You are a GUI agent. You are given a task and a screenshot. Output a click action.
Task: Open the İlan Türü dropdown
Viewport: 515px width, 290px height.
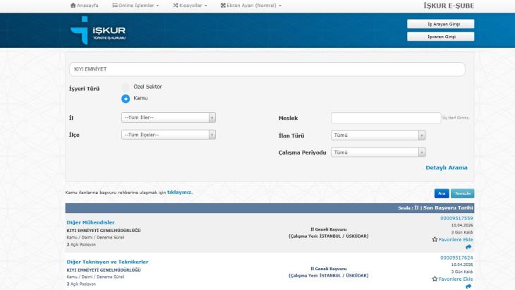[378, 135]
